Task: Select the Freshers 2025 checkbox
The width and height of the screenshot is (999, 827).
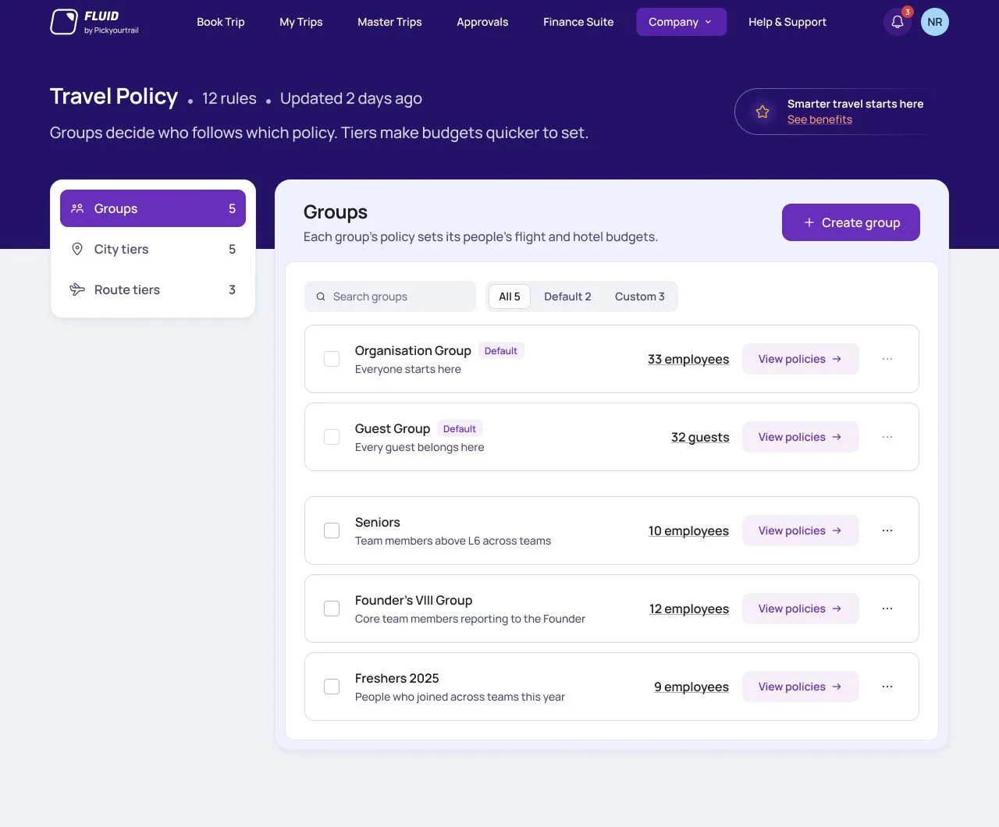Action: (332, 687)
